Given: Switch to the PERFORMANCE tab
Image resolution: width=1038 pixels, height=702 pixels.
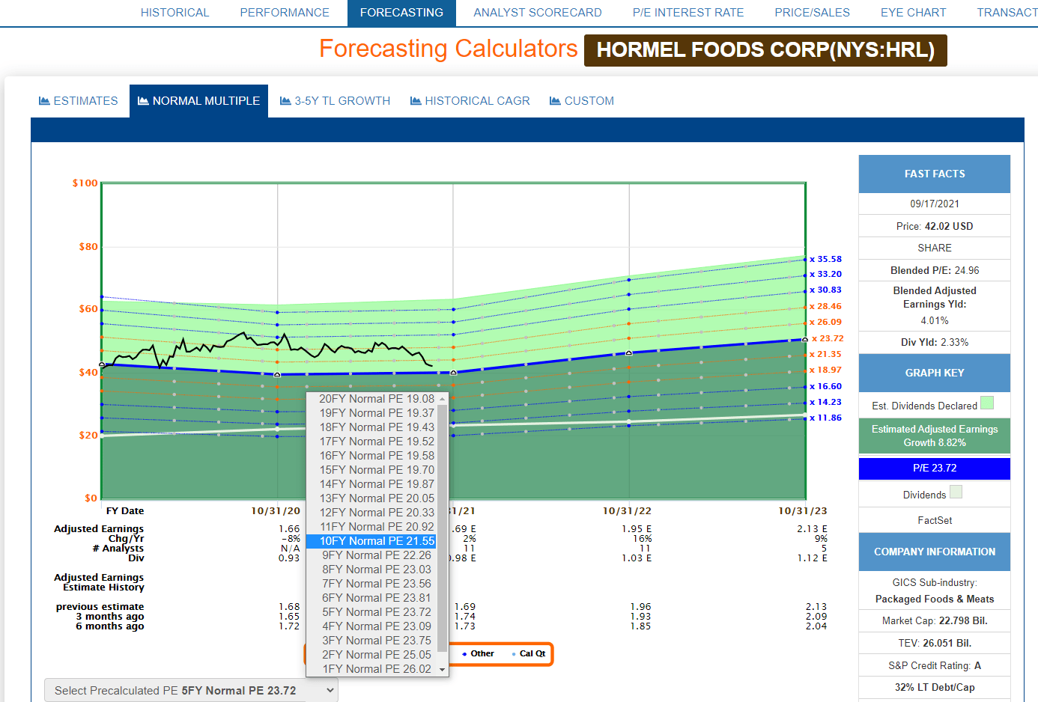Looking at the screenshot, I should (x=285, y=13).
